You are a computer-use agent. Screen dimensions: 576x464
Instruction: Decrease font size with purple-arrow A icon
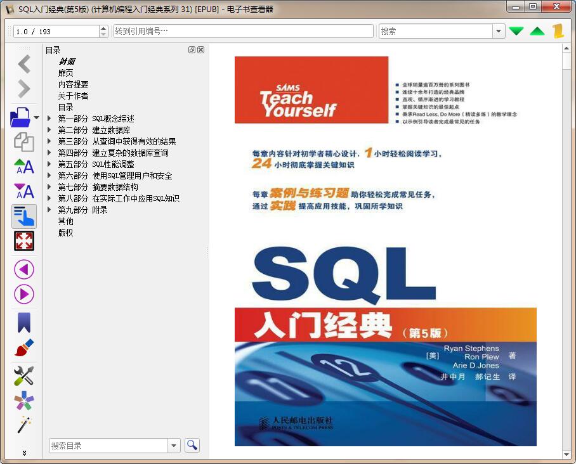[x=24, y=191]
